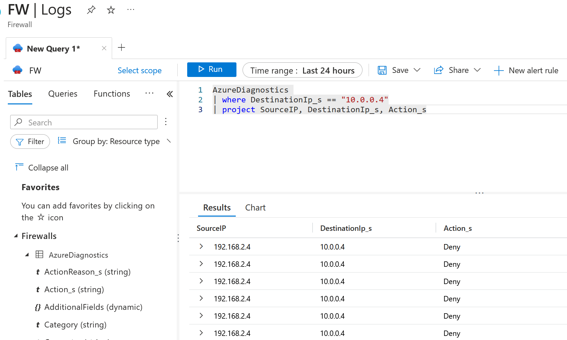Viewport: 567px width, 340px height.
Task: Click the editor-results splitter ellipsis
Action: click(479, 193)
